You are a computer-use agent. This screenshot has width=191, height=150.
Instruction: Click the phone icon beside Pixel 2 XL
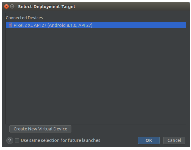(x=10, y=25)
